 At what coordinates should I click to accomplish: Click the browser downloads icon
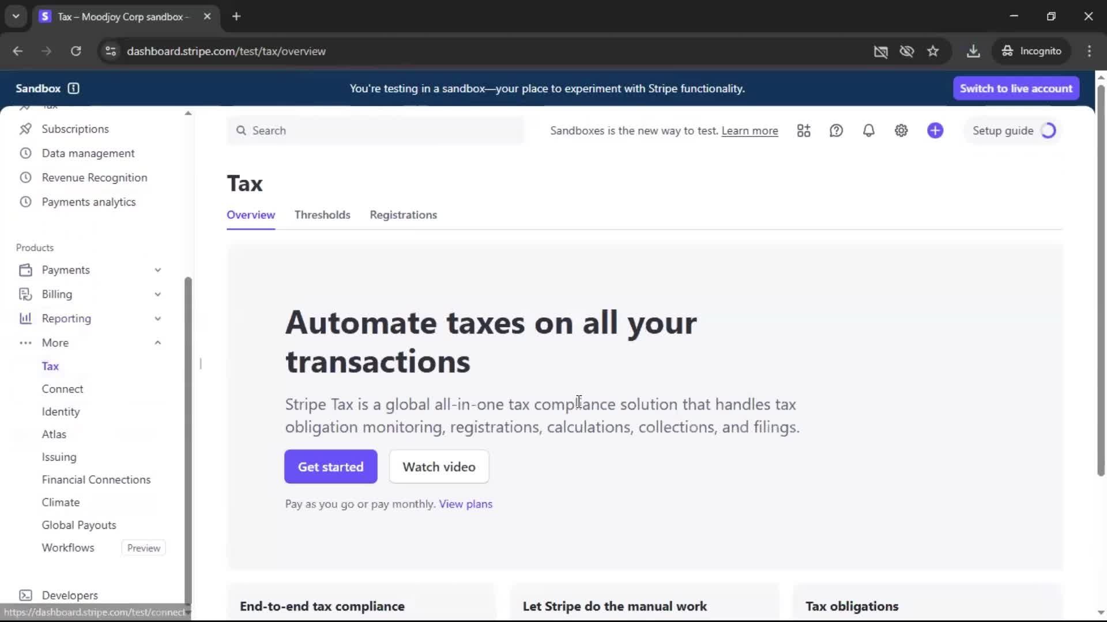973,51
